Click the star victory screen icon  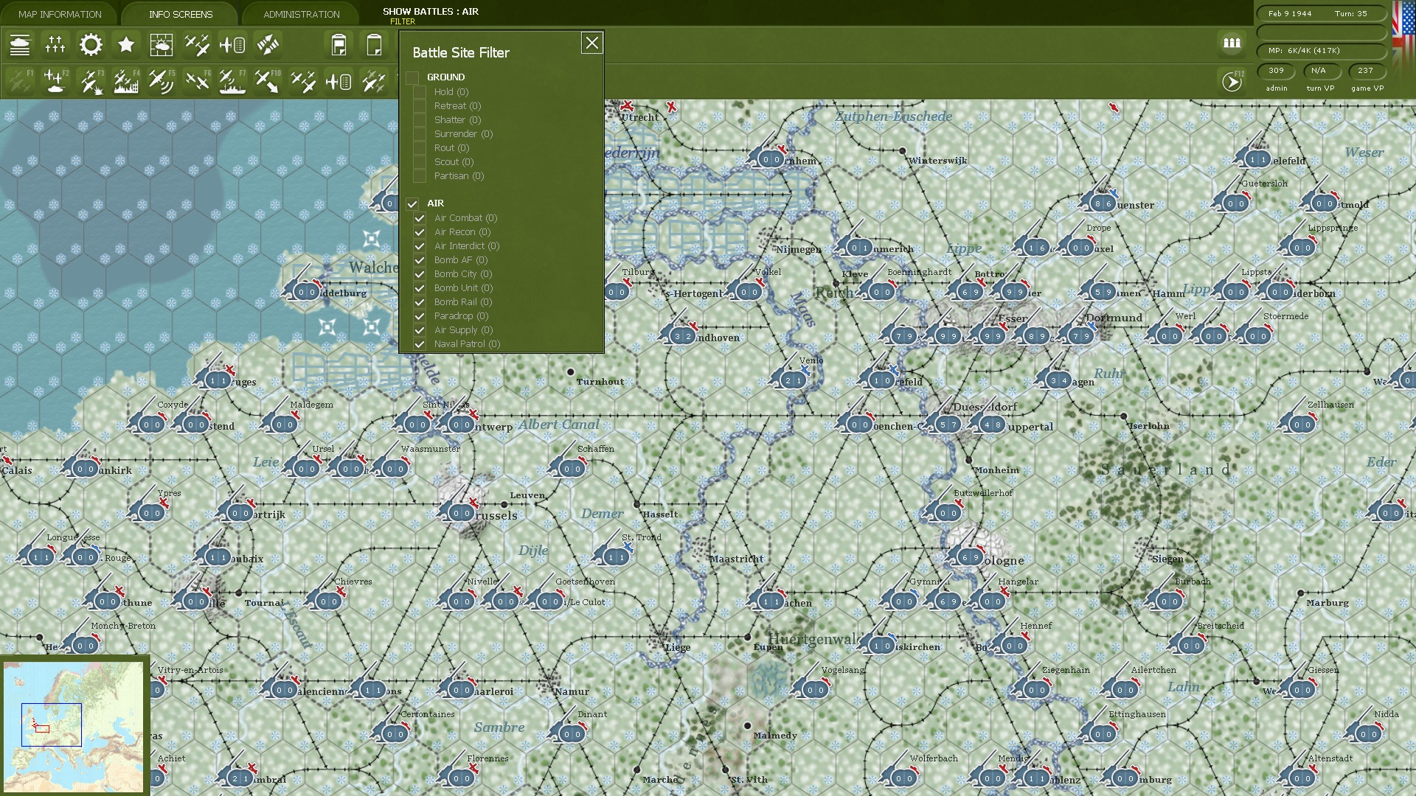click(126, 45)
